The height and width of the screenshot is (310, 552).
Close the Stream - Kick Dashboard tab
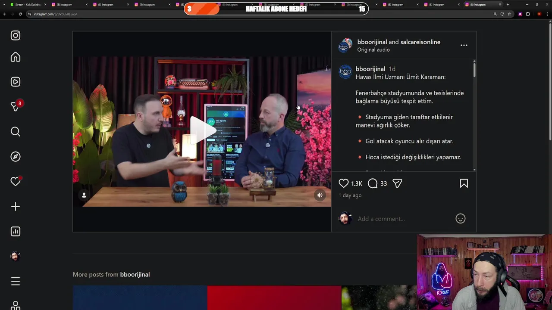[x=45, y=4]
